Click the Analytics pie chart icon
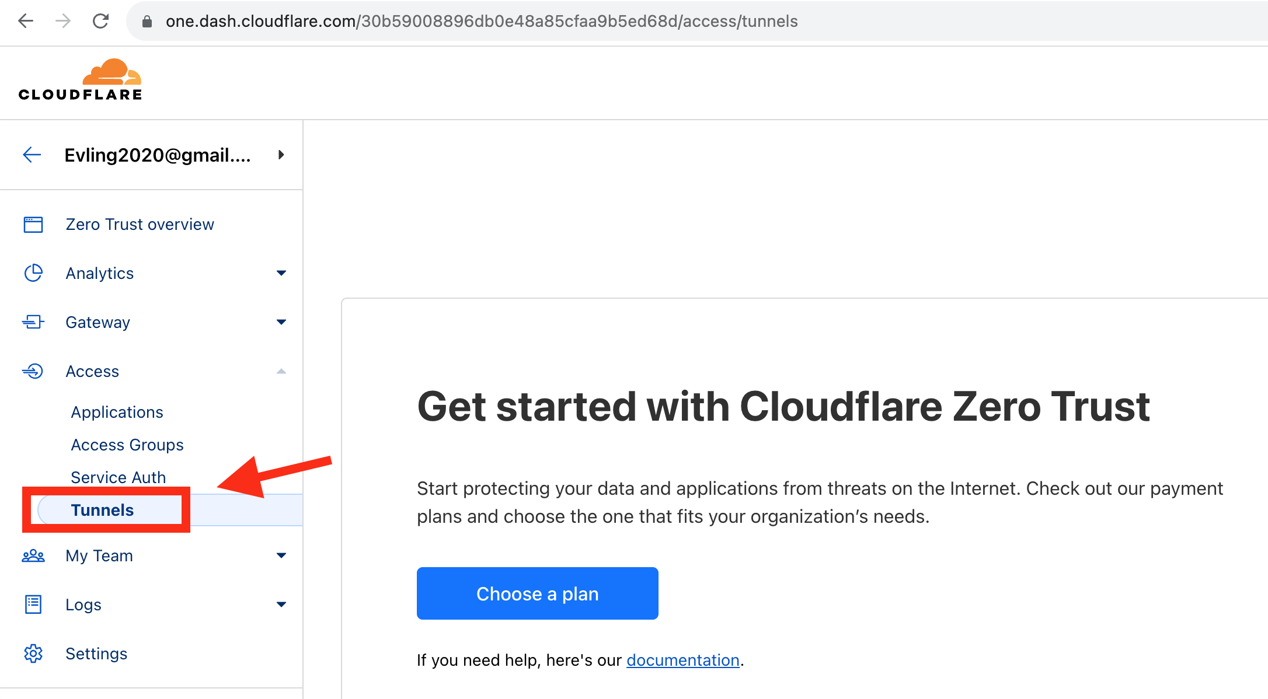1268x699 pixels. (33, 273)
